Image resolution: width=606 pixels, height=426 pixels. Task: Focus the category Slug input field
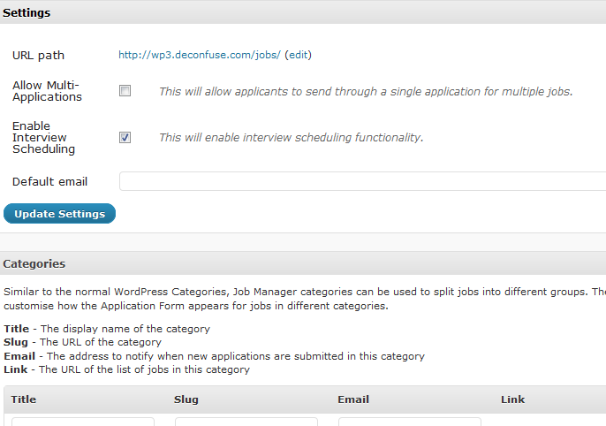click(246, 422)
